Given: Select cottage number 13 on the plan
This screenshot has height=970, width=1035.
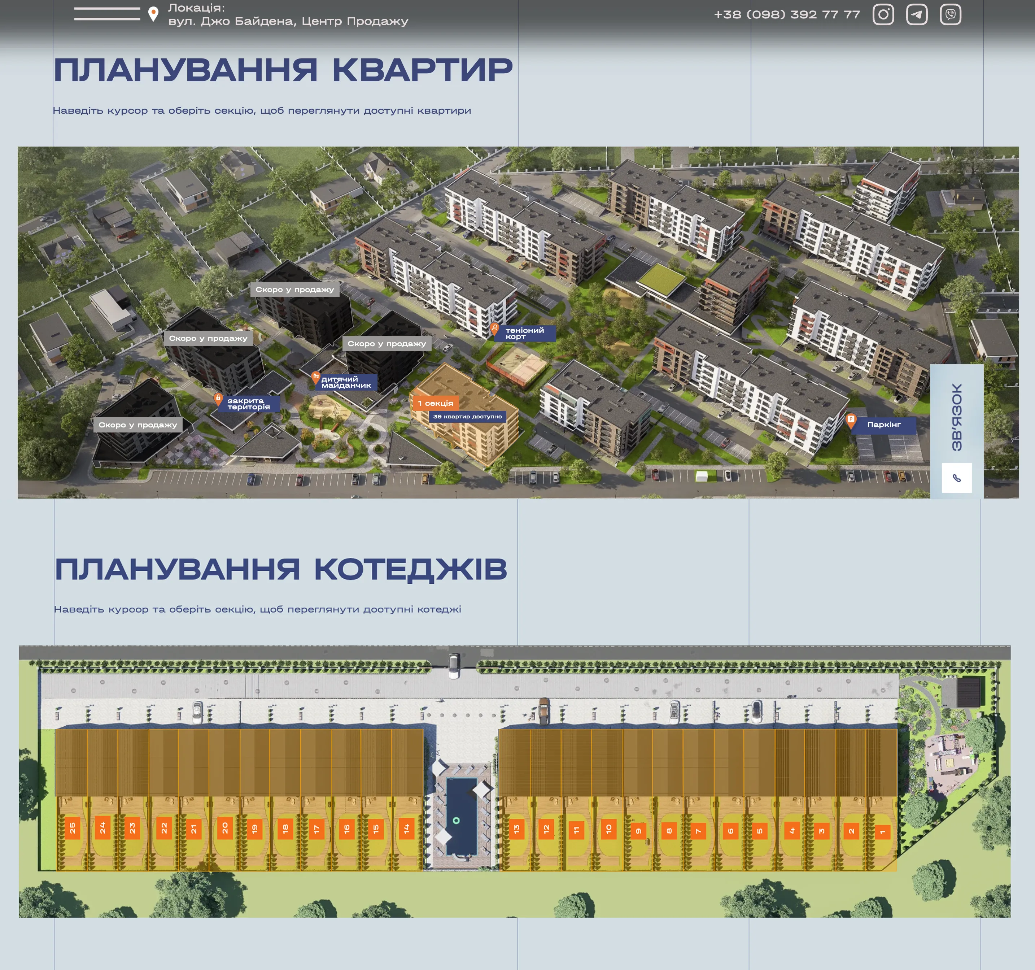Looking at the screenshot, I should (516, 830).
